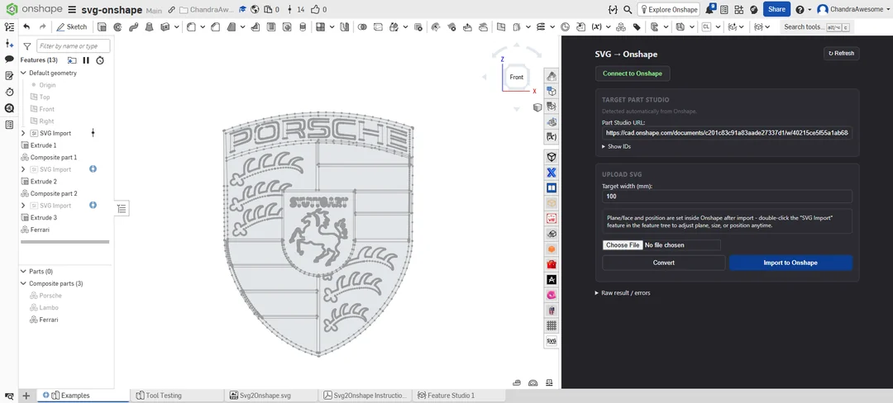Expand the SVG Import above Extrude 3
Screen dimensions: 893x403
pos(23,205)
